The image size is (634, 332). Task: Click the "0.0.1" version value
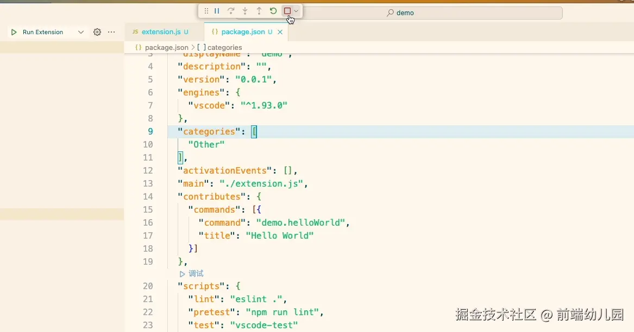[254, 79]
